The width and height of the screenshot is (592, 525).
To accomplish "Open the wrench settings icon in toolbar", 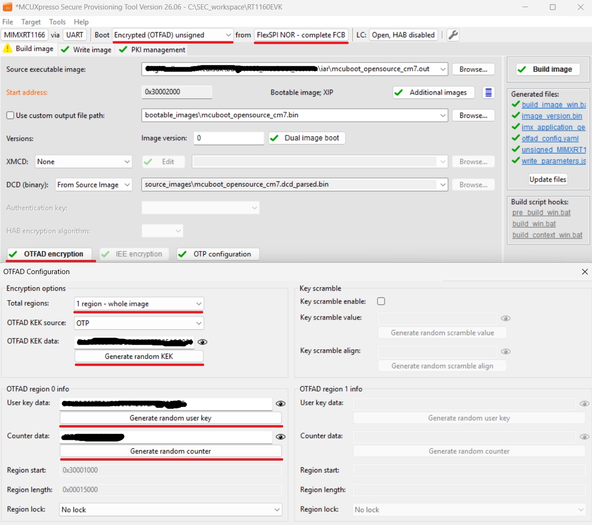I will (453, 35).
